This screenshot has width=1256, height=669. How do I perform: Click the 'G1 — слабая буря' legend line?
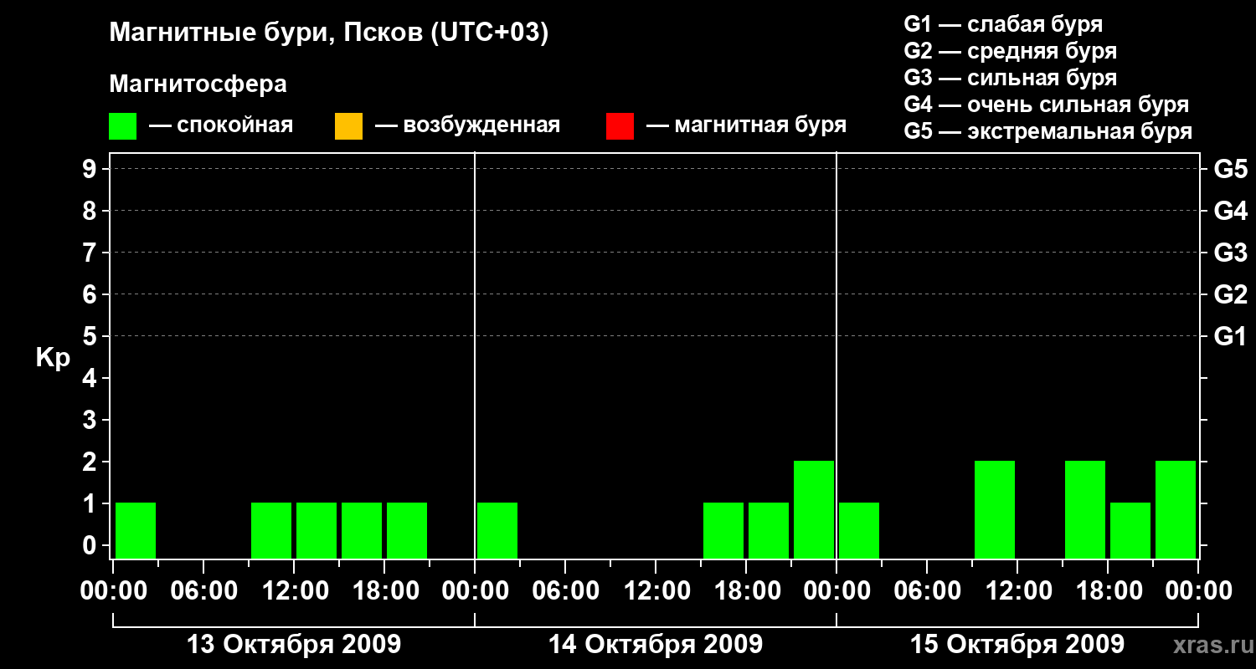coord(1003,23)
